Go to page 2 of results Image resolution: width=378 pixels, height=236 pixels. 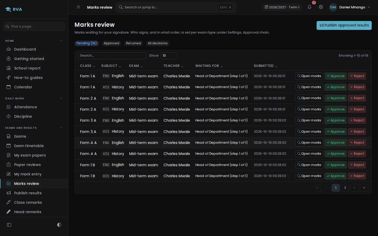[345, 188]
